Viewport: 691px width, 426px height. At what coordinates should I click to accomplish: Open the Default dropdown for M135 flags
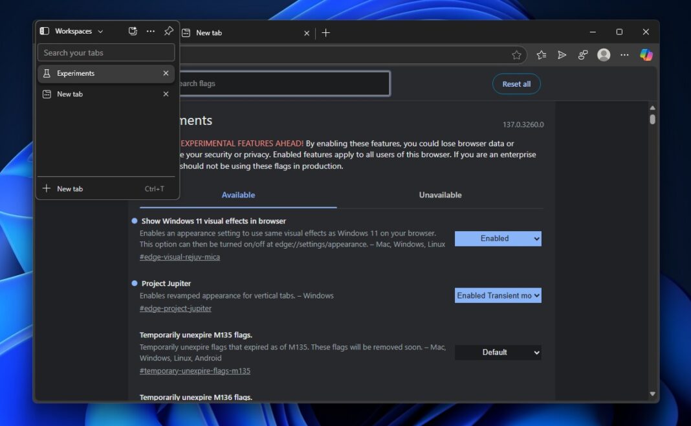(498, 352)
